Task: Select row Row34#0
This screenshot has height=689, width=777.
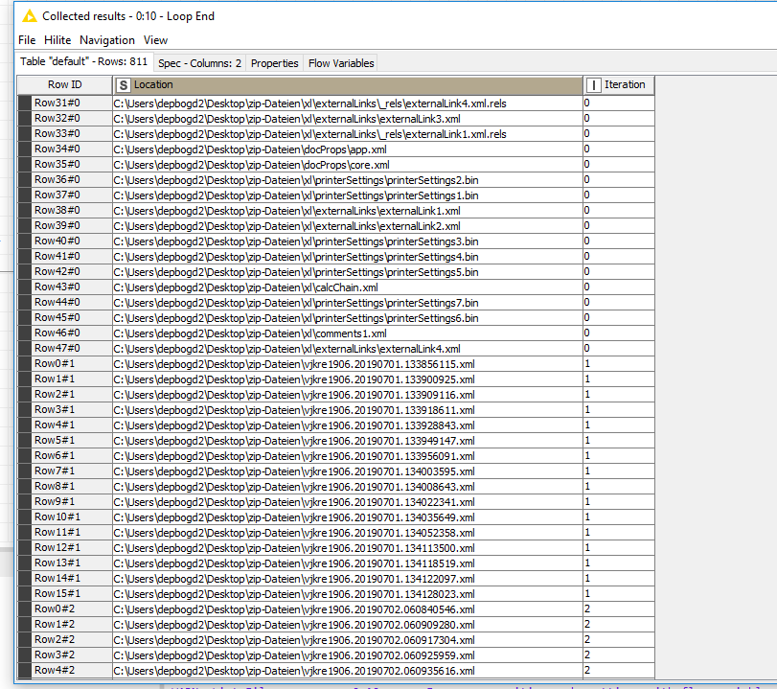Action: 65,149
